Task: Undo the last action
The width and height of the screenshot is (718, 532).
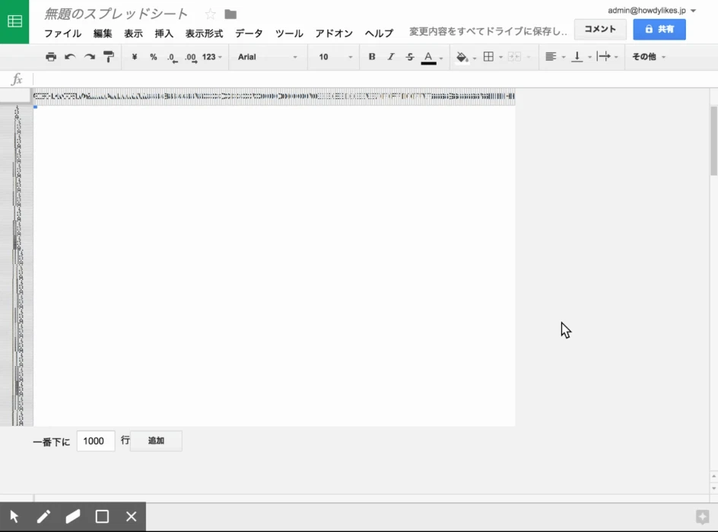Action: [x=70, y=57]
